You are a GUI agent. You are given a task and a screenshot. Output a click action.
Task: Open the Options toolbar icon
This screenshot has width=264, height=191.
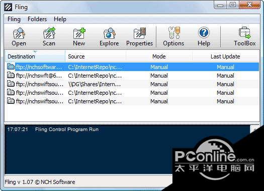pos(173,37)
